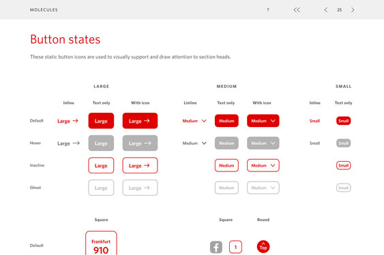Click the Hover row label

pyautogui.click(x=35, y=143)
